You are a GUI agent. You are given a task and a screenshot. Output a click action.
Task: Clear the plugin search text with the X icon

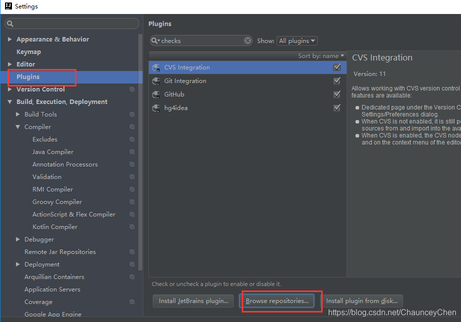248,40
